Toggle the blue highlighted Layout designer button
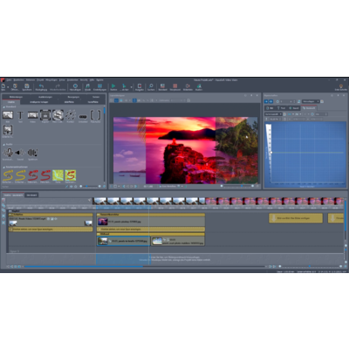 (x=116, y=100)
